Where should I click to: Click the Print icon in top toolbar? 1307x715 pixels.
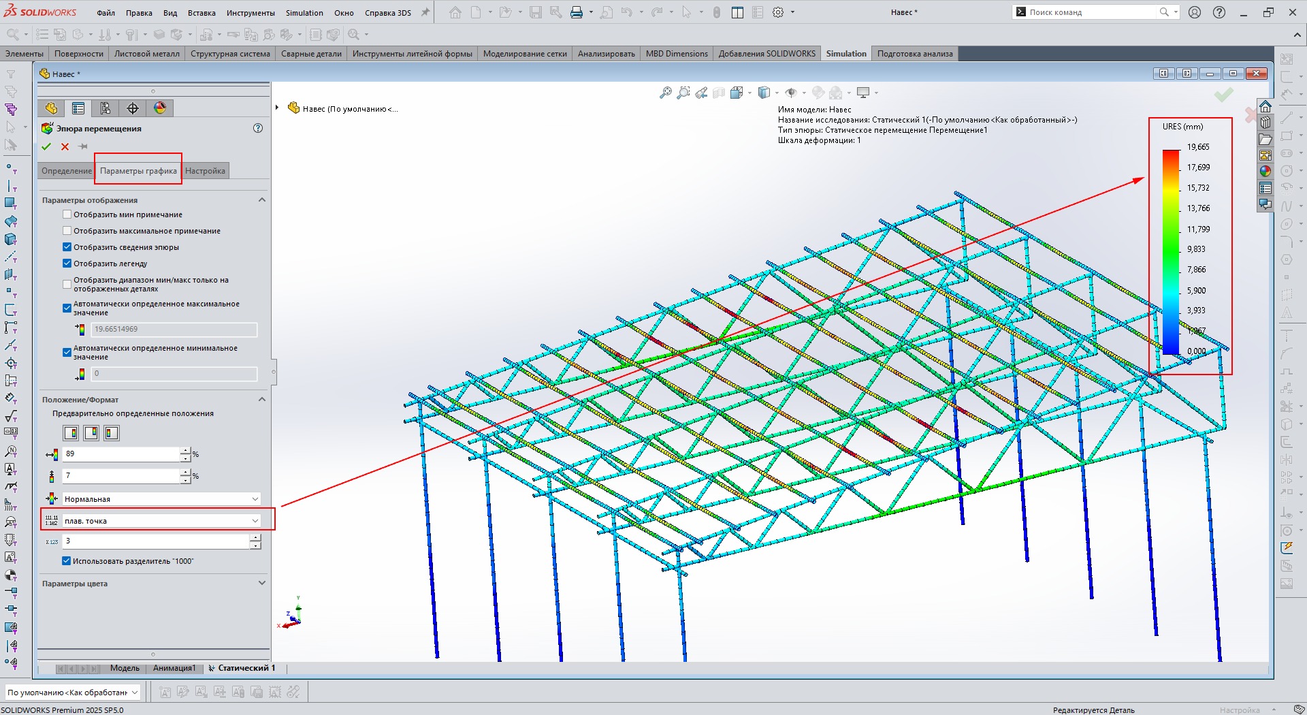[576, 12]
